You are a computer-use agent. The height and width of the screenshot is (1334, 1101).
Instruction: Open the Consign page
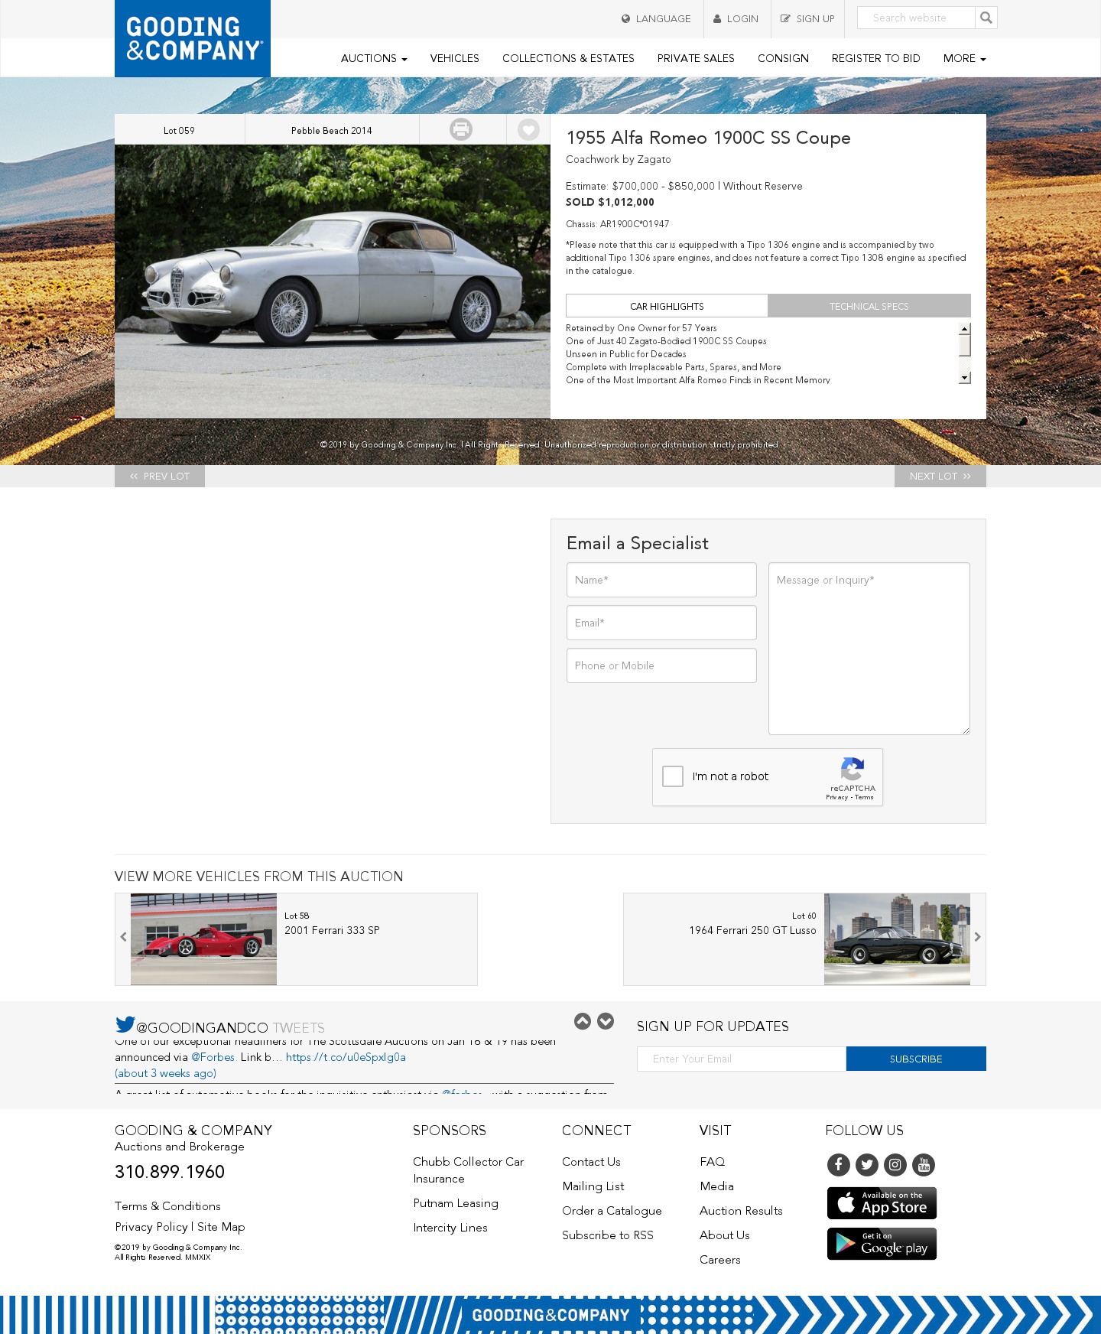pyautogui.click(x=783, y=58)
